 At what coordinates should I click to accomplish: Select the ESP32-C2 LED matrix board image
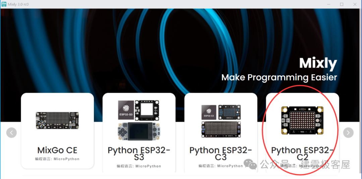tap(302, 120)
